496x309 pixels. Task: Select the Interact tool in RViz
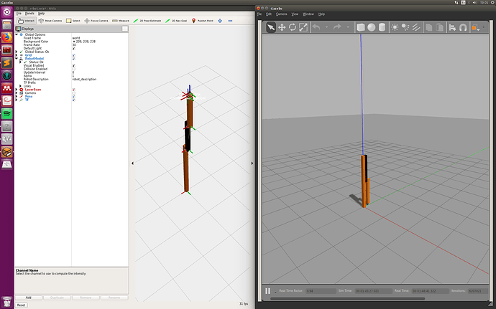click(27, 21)
